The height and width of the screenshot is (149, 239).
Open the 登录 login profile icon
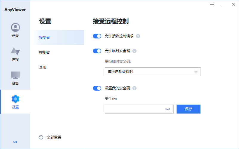tap(15, 28)
